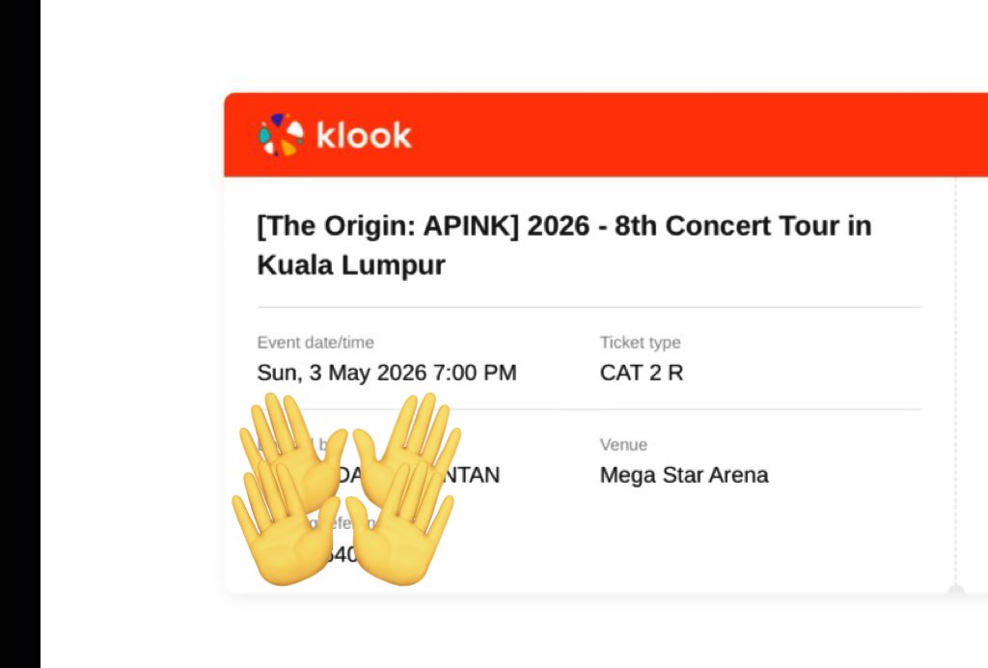Select the lower-left raised hand emoji
The width and height of the screenshot is (988, 668).
point(285,522)
